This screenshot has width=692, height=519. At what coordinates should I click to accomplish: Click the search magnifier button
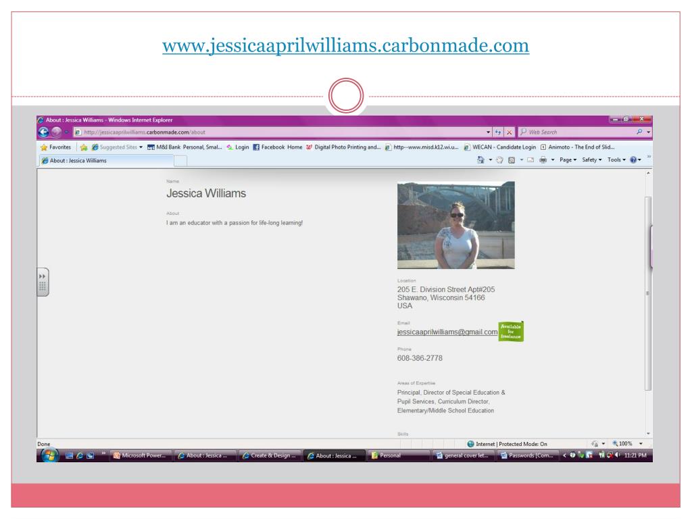[x=639, y=132]
